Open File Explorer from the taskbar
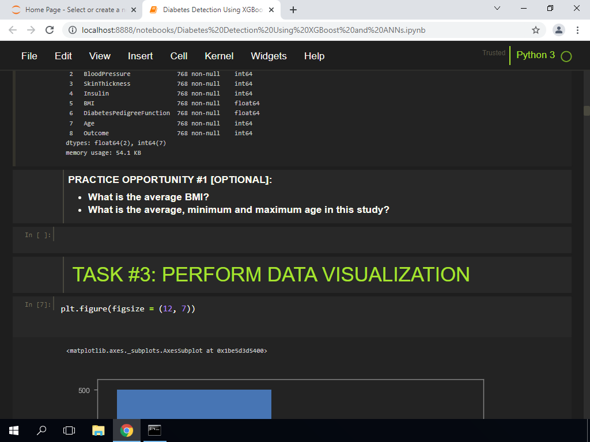The image size is (590, 442). point(98,430)
